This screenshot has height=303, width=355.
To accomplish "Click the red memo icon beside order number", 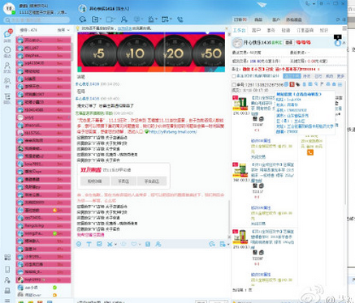I will tap(292, 84).
